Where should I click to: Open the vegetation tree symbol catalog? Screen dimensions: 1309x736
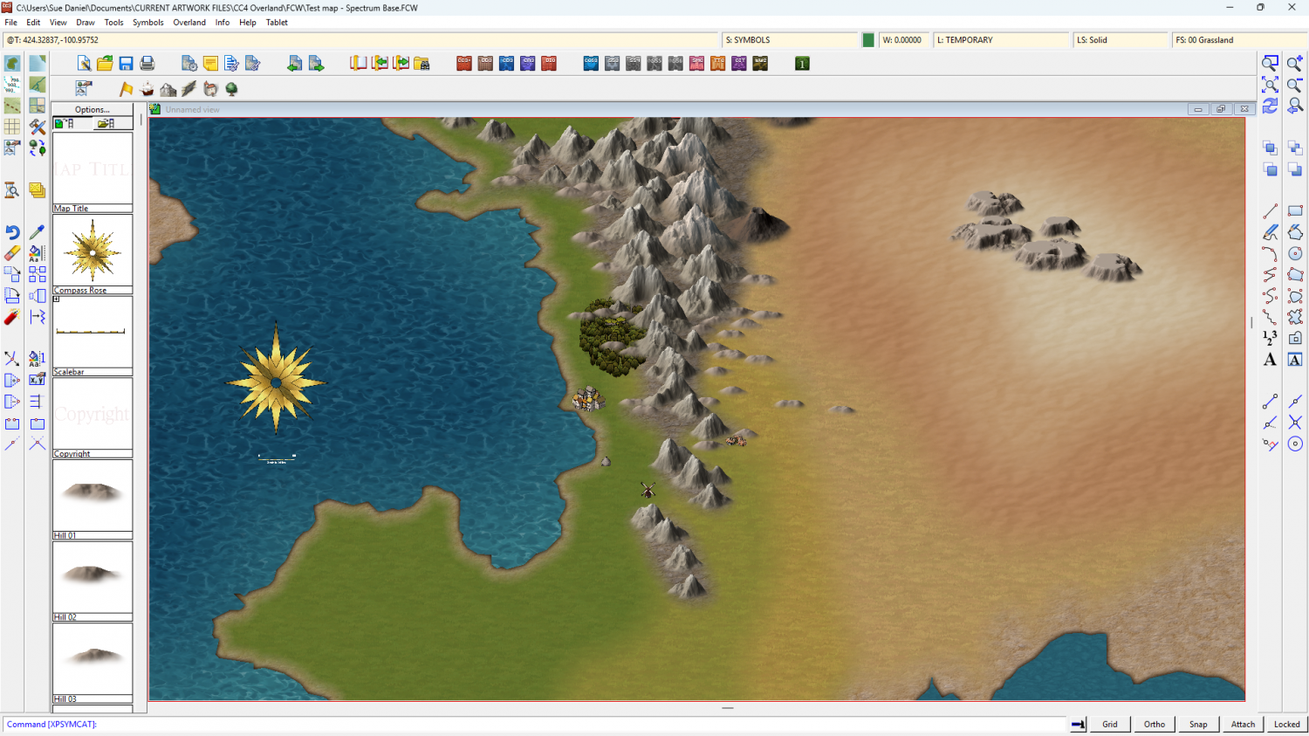coord(231,89)
